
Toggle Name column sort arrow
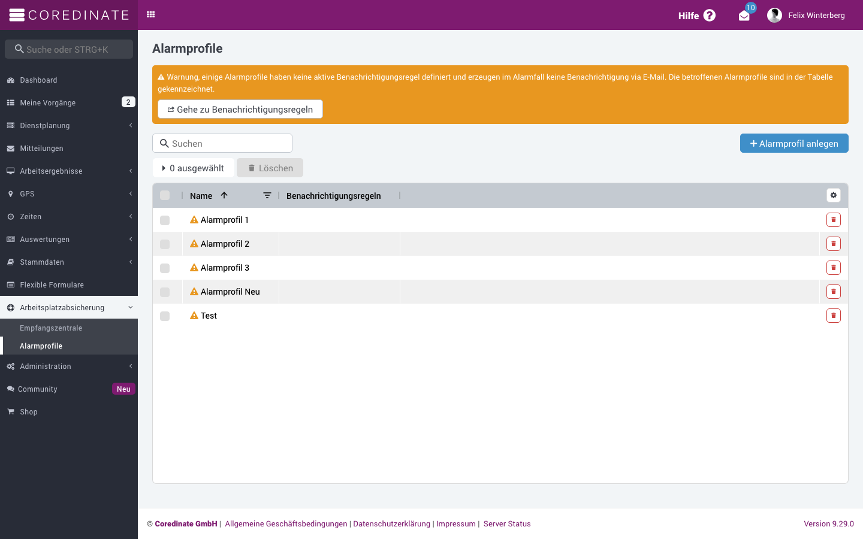[224, 195]
